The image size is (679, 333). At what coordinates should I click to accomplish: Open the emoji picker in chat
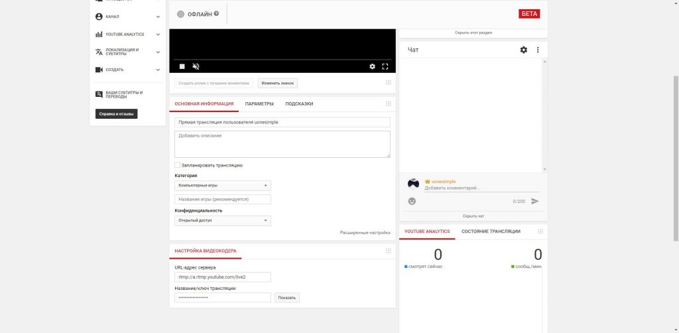412,201
